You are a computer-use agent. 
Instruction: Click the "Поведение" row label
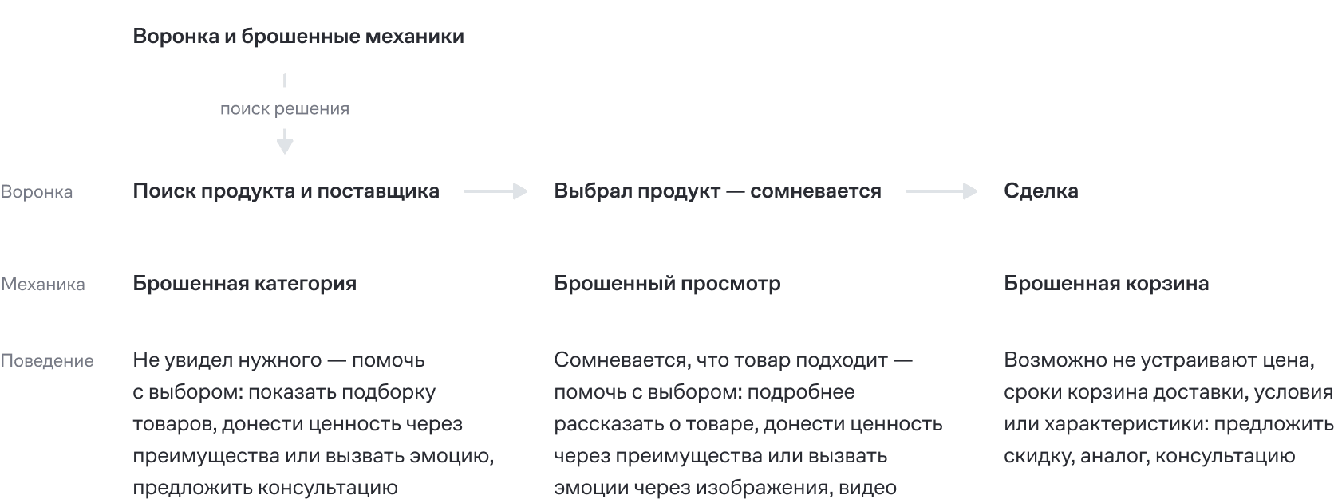pyautogui.click(x=47, y=361)
